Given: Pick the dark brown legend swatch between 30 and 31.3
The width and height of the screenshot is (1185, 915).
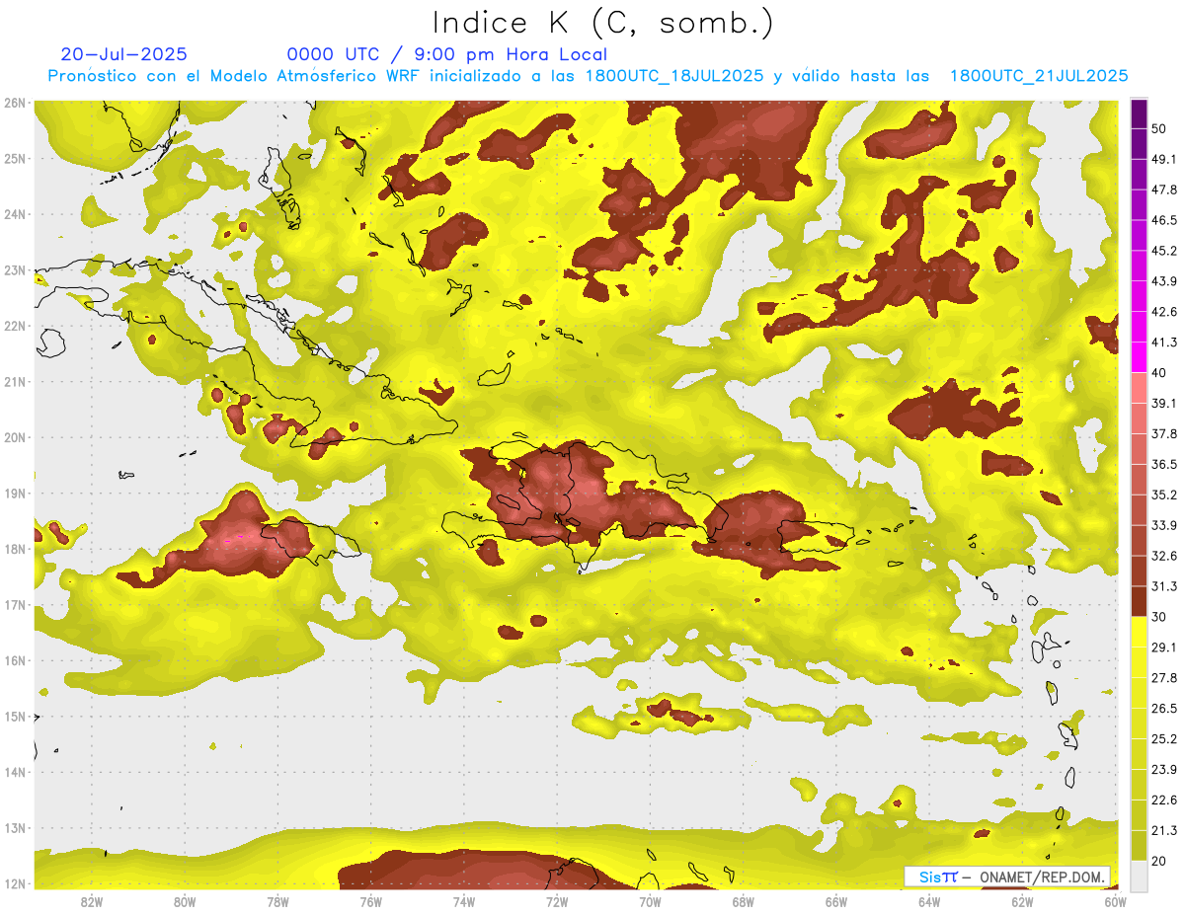Looking at the screenshot, I should pos(1139,601).
